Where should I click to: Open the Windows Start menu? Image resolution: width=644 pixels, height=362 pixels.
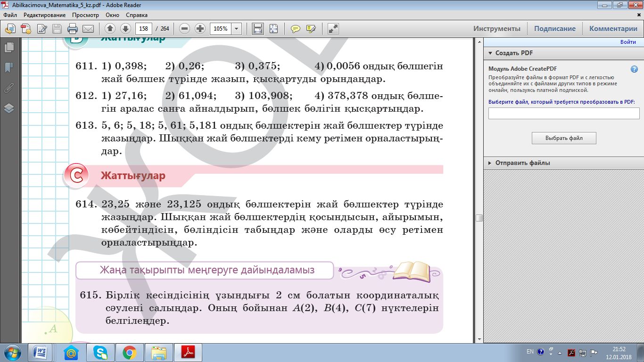tap(12, 353)
